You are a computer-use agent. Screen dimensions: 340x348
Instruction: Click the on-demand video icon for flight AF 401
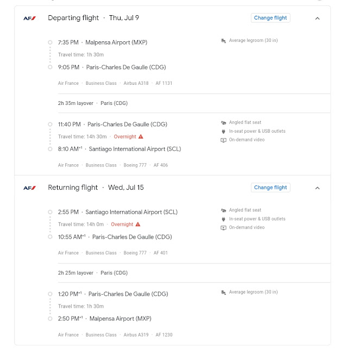pos(223,228)
